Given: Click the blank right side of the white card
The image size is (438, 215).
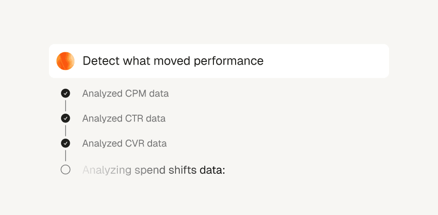Looking at the screenshot, I should pos(333,61).
